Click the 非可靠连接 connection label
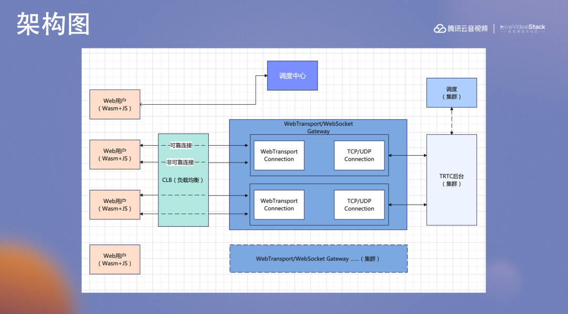 coord(180,162)
